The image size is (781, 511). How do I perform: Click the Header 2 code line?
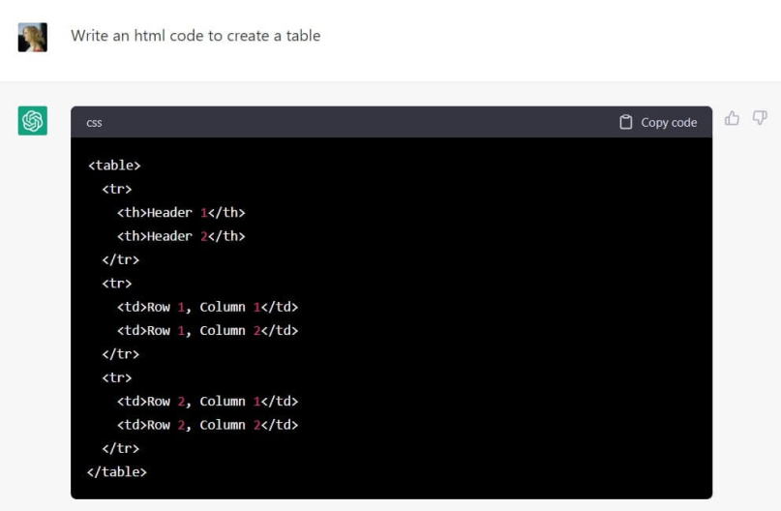[x=181, y=236]
